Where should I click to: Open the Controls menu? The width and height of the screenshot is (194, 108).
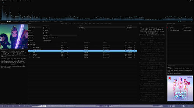tap(22, 1)
